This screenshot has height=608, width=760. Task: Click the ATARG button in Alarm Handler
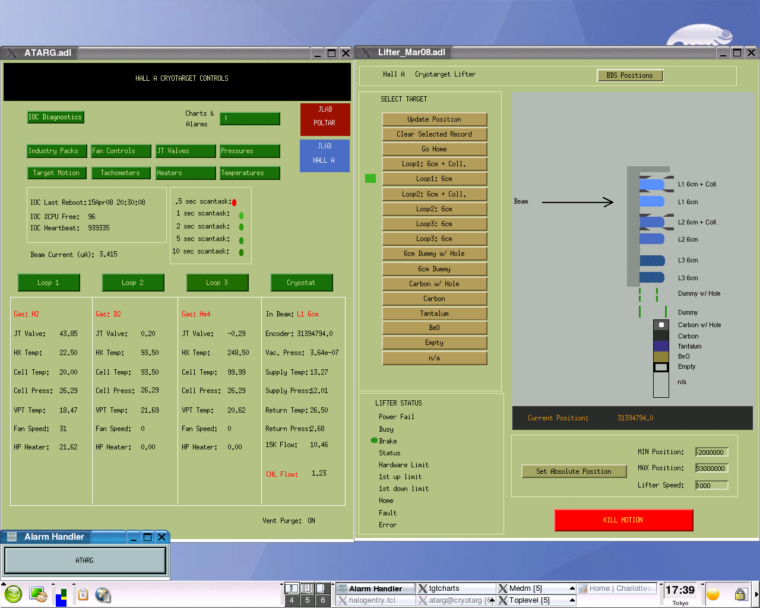coord(85,560)
